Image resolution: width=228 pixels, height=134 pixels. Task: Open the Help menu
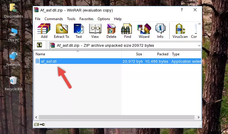coord(118,19)
